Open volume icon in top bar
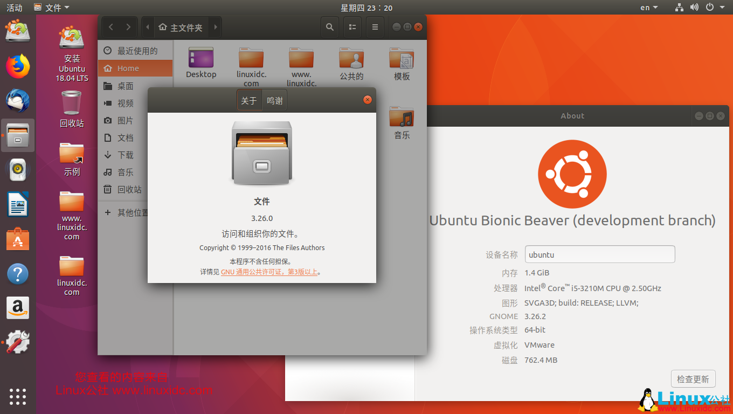 [x=694, y=8]
